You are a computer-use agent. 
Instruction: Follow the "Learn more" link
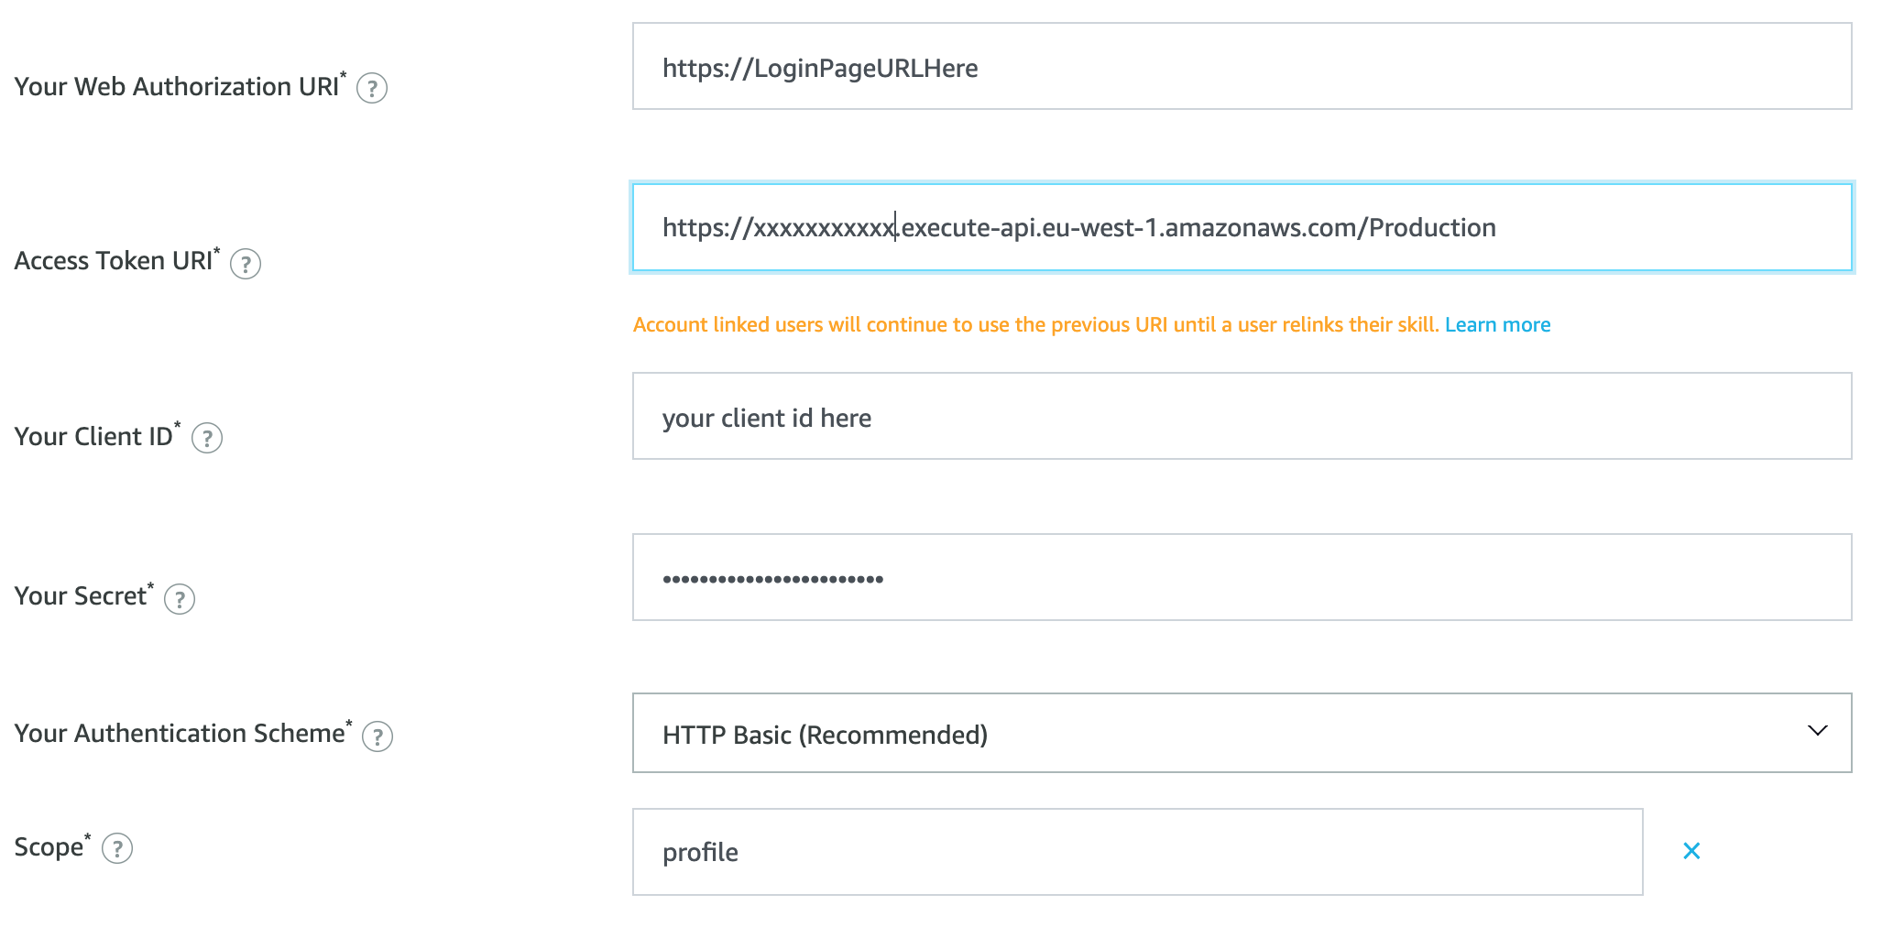pos(1498,324)
